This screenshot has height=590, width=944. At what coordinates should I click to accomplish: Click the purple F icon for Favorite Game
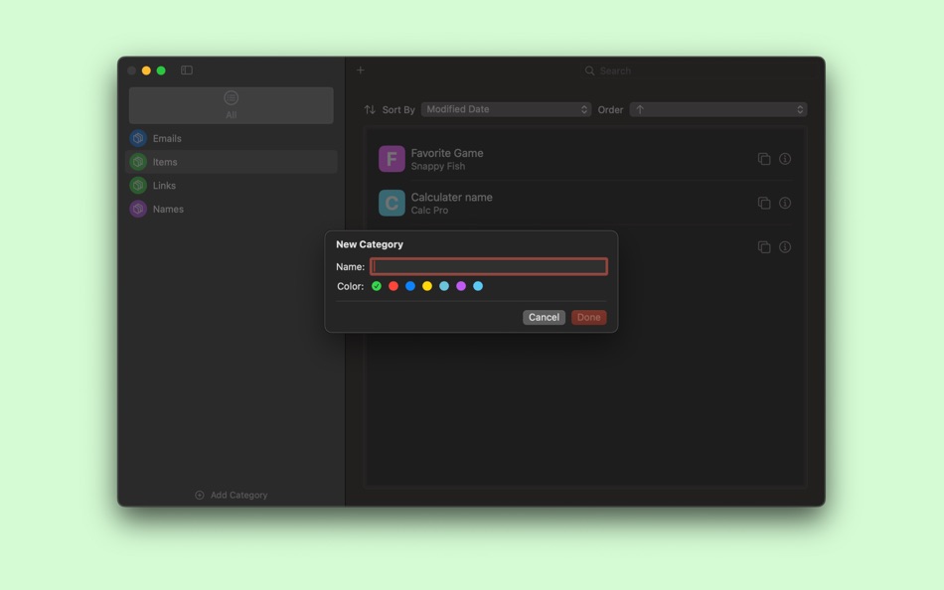pos(392,159)
